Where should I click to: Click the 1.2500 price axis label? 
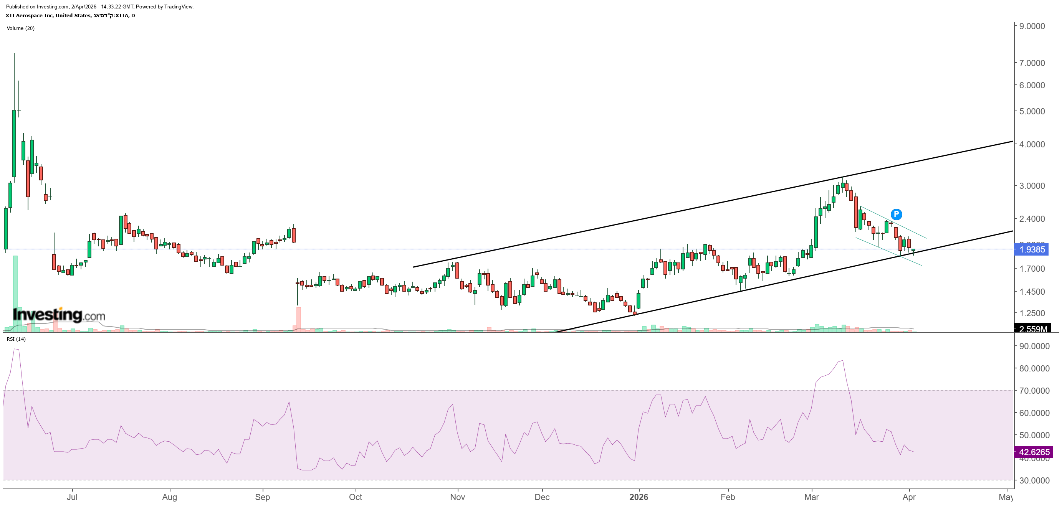(1032, 313)
